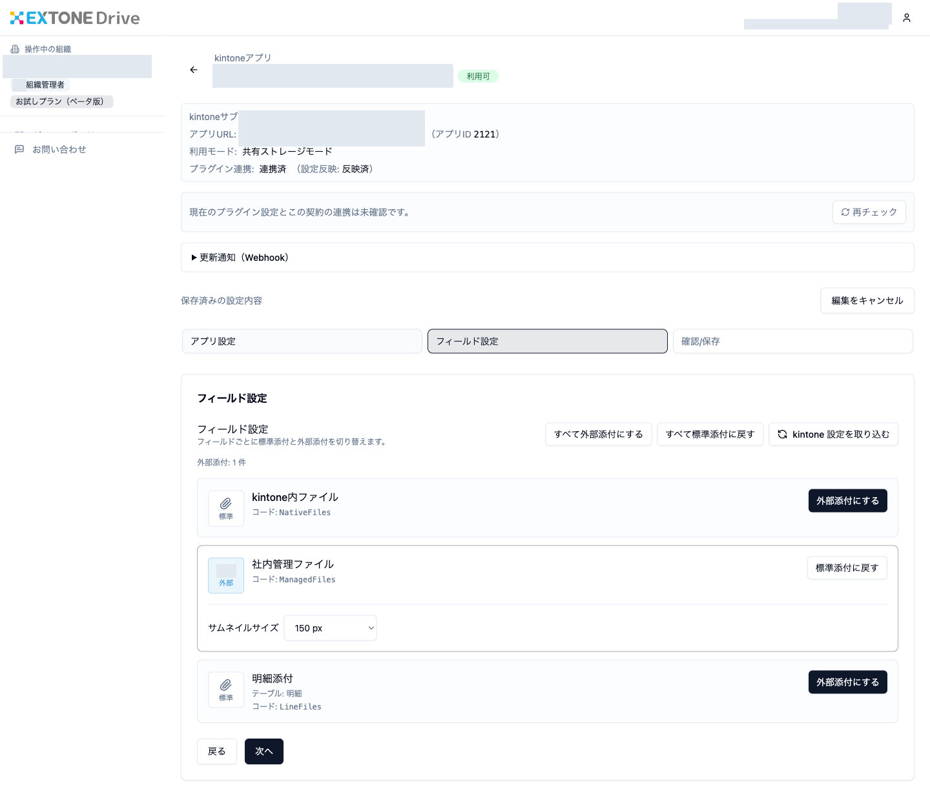Click the お試しプラン（ベータ版）badge
930x796 pixels.
coord(62,101)
